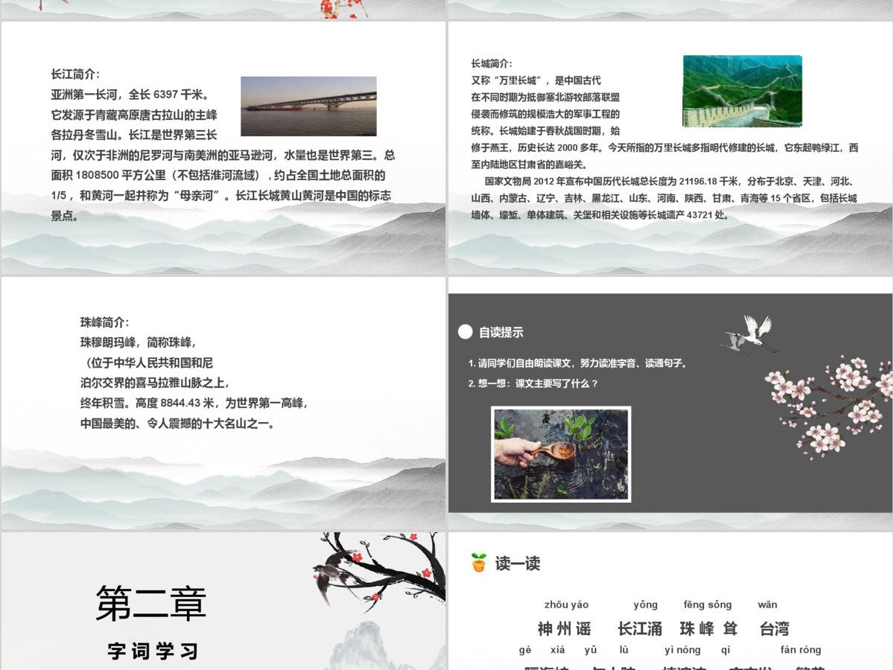894x670 pixels.
Task: Click the pinyin fán róng
Action: (801, 649)
